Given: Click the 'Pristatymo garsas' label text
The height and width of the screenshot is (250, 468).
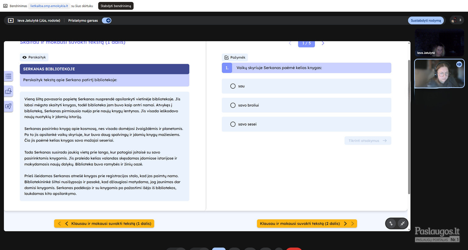Looking at the screenshot, I should 83,20.
